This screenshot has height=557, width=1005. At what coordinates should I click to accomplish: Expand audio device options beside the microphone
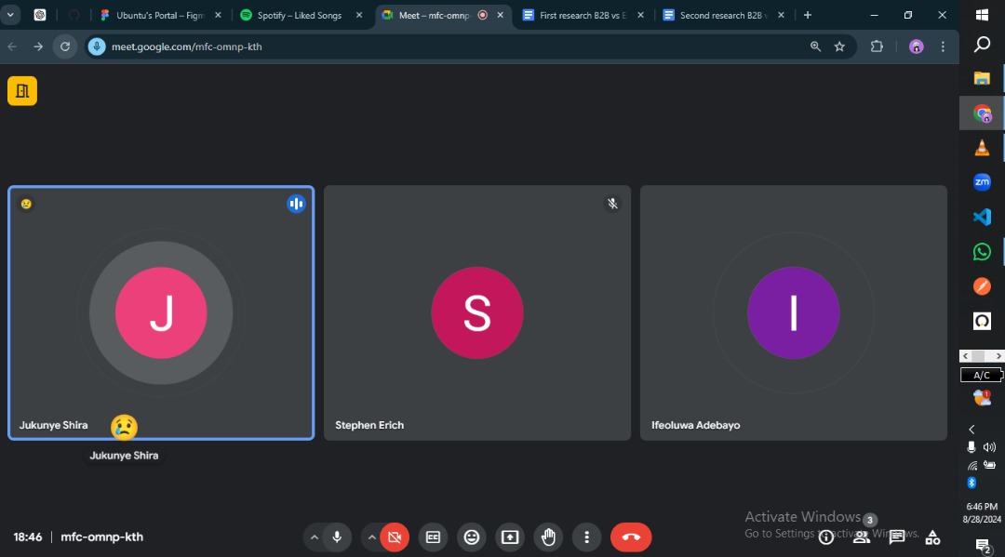pyautogui.click(x=315, y=537)
